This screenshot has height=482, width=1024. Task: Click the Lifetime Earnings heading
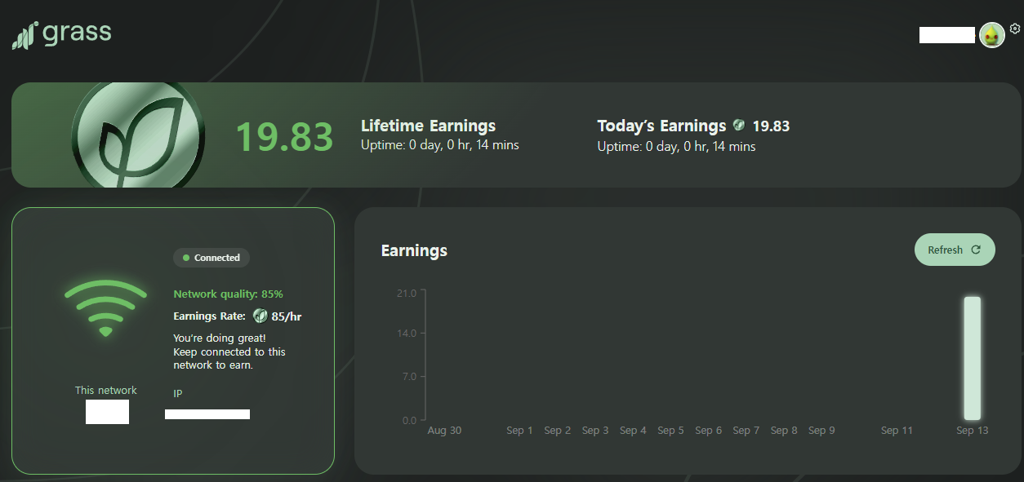pos(429,126)
